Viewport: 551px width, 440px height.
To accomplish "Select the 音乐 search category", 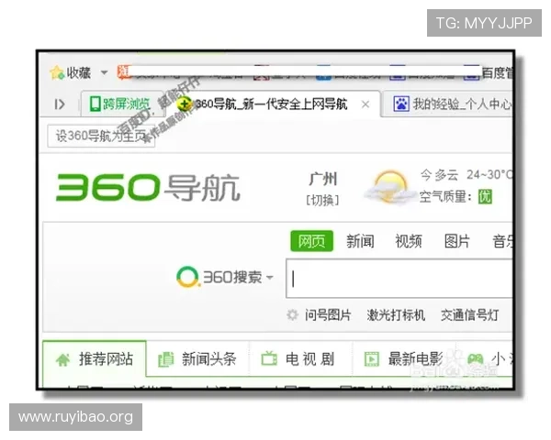I will 502,241.
